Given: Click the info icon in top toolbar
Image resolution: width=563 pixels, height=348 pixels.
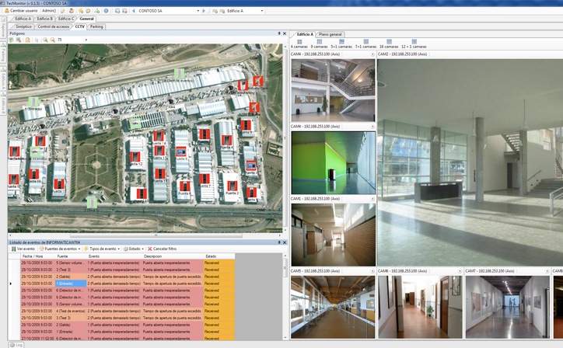Looking at the screenshot, I should 106,11.
